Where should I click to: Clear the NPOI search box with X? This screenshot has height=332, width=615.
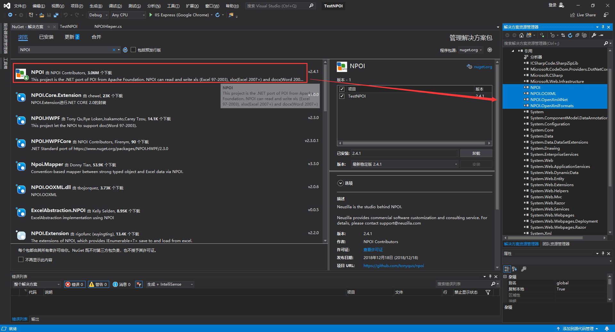[x=114, y=50]
